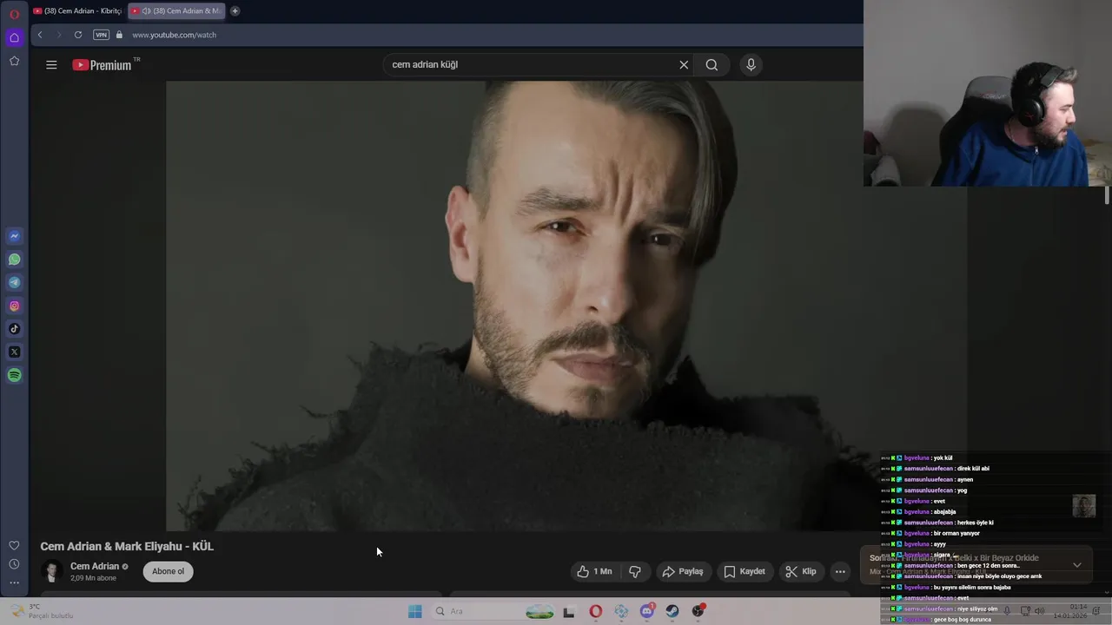The height and width of the screenshot is (625, 1112).
Task: Open Instagram from Opera sidebar
Action: (x=14, y=306)
